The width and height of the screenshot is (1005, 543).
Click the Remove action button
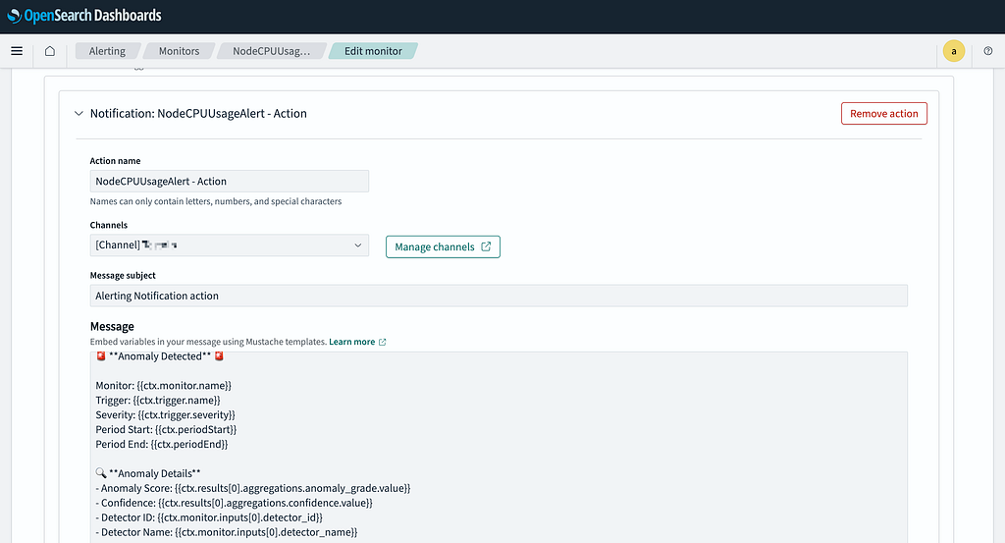(x=884, y=114)
